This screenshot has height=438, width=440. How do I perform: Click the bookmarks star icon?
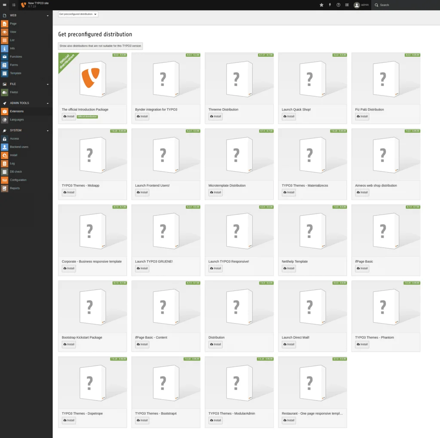pyautogui.click(x=321, y=5)
